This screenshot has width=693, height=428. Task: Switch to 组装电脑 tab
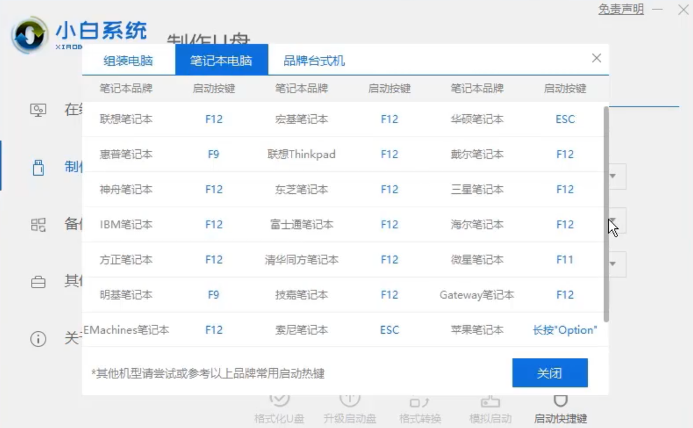click(x=128, y=60)
